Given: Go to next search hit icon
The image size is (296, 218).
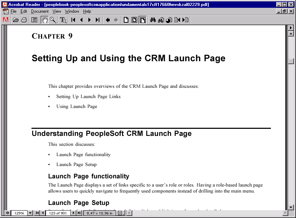Looking at the screenshot, I should (185, 20).
